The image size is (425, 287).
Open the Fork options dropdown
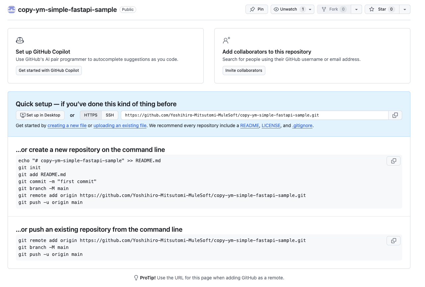pyautogui.click(x=356, y=9)
